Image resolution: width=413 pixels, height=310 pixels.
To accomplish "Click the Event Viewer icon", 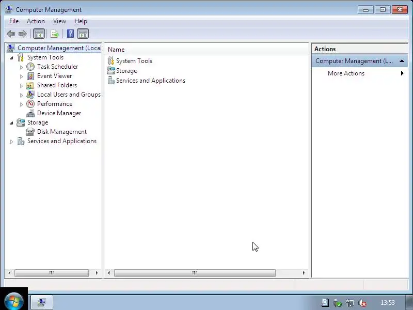I will tap(30, 76).
